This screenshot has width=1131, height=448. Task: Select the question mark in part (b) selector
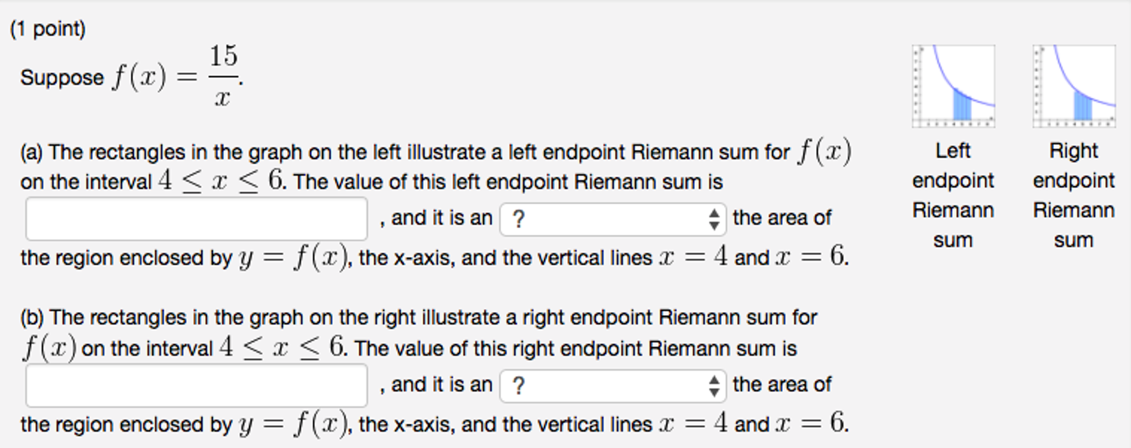point(519,384)
